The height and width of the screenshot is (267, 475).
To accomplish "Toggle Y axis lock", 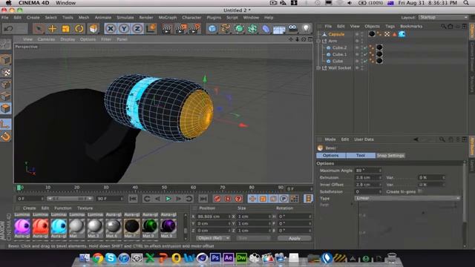I will point(124,29).
